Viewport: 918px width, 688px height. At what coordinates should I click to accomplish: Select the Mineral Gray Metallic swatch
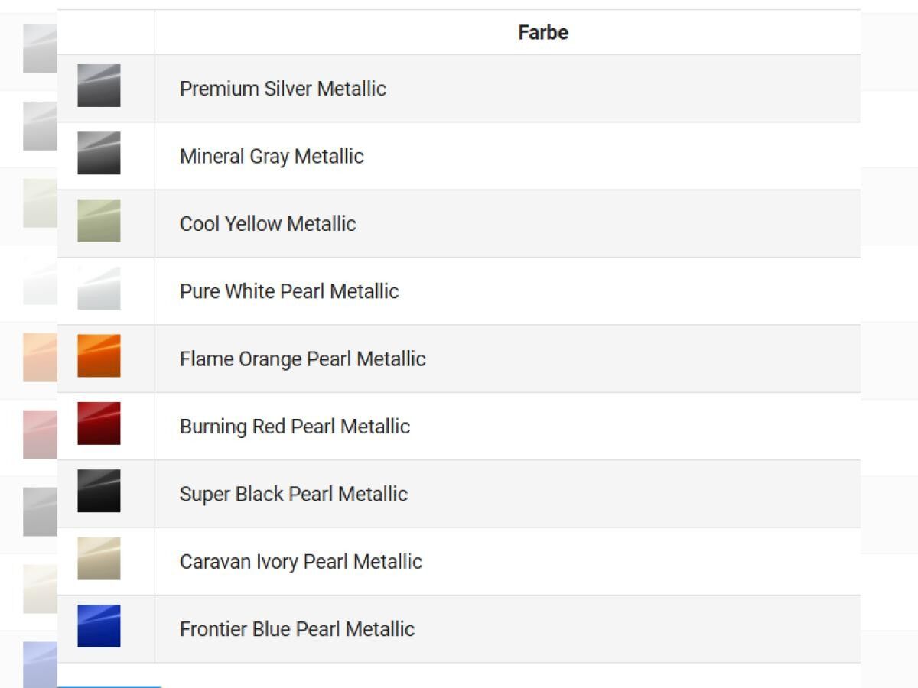tap(99, 153)
